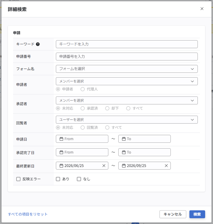Image resolution: width=213 pixels, height=224 pixels.
Task: Select 未対応 radio in 回覧者 row
Action: [x=58, y=128]
